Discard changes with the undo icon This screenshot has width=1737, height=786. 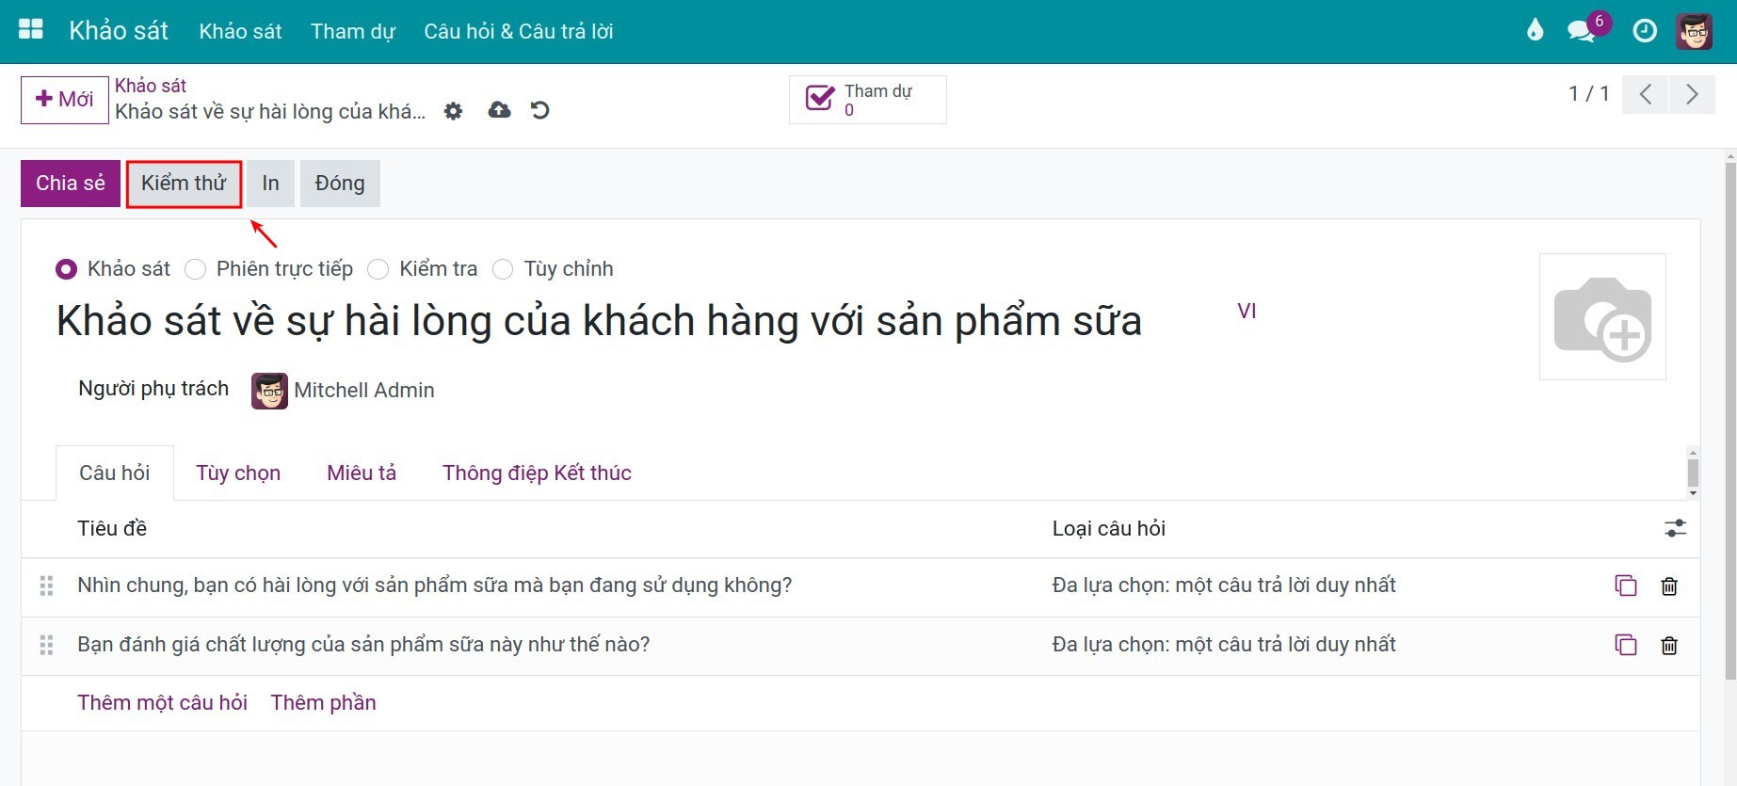coord(539,110)
